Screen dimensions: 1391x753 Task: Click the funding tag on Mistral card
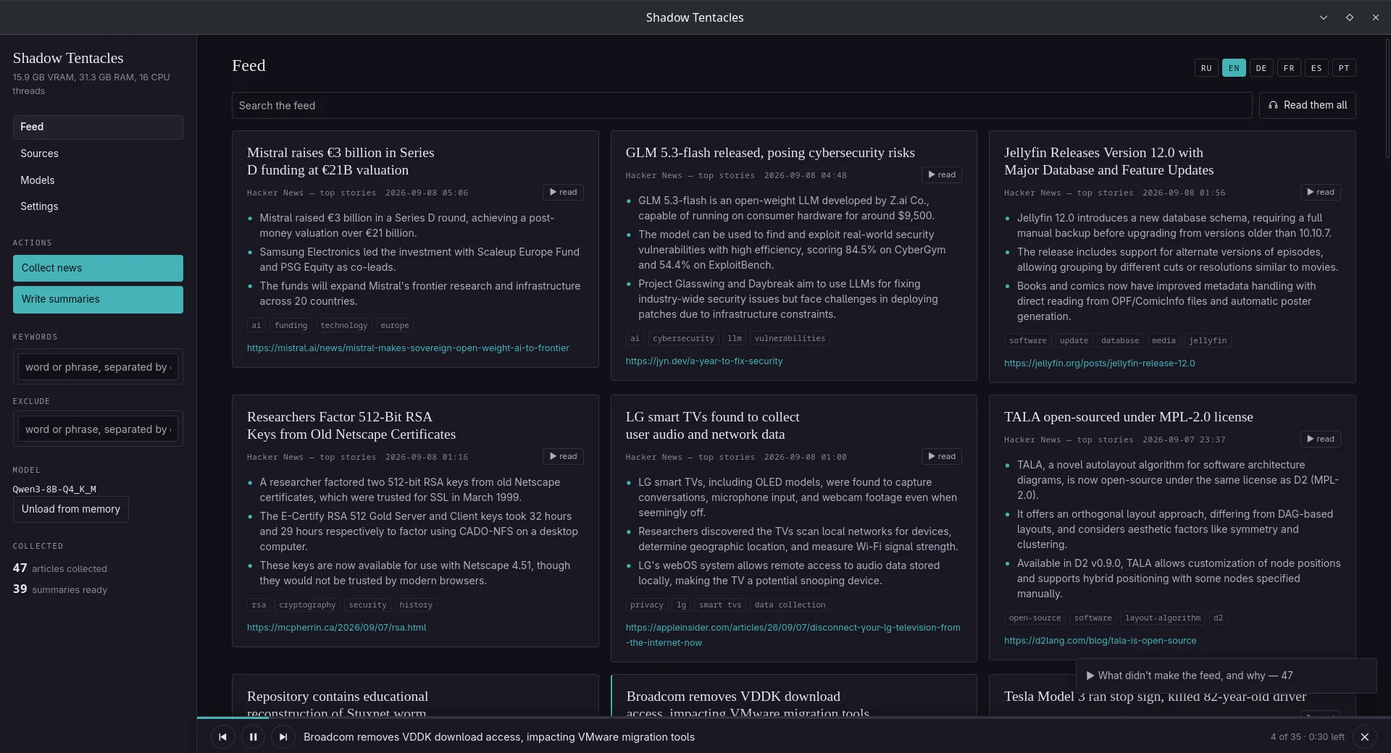coord(291,326)
